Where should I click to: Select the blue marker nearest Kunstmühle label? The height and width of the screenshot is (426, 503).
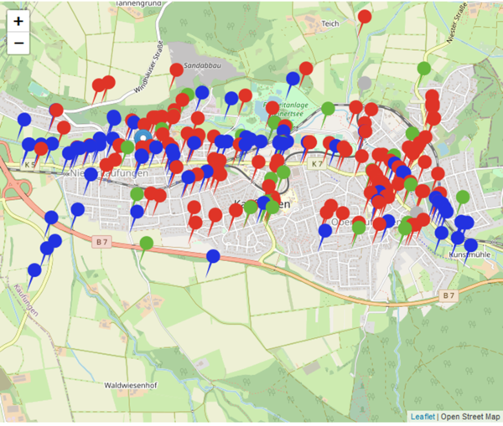470,246
